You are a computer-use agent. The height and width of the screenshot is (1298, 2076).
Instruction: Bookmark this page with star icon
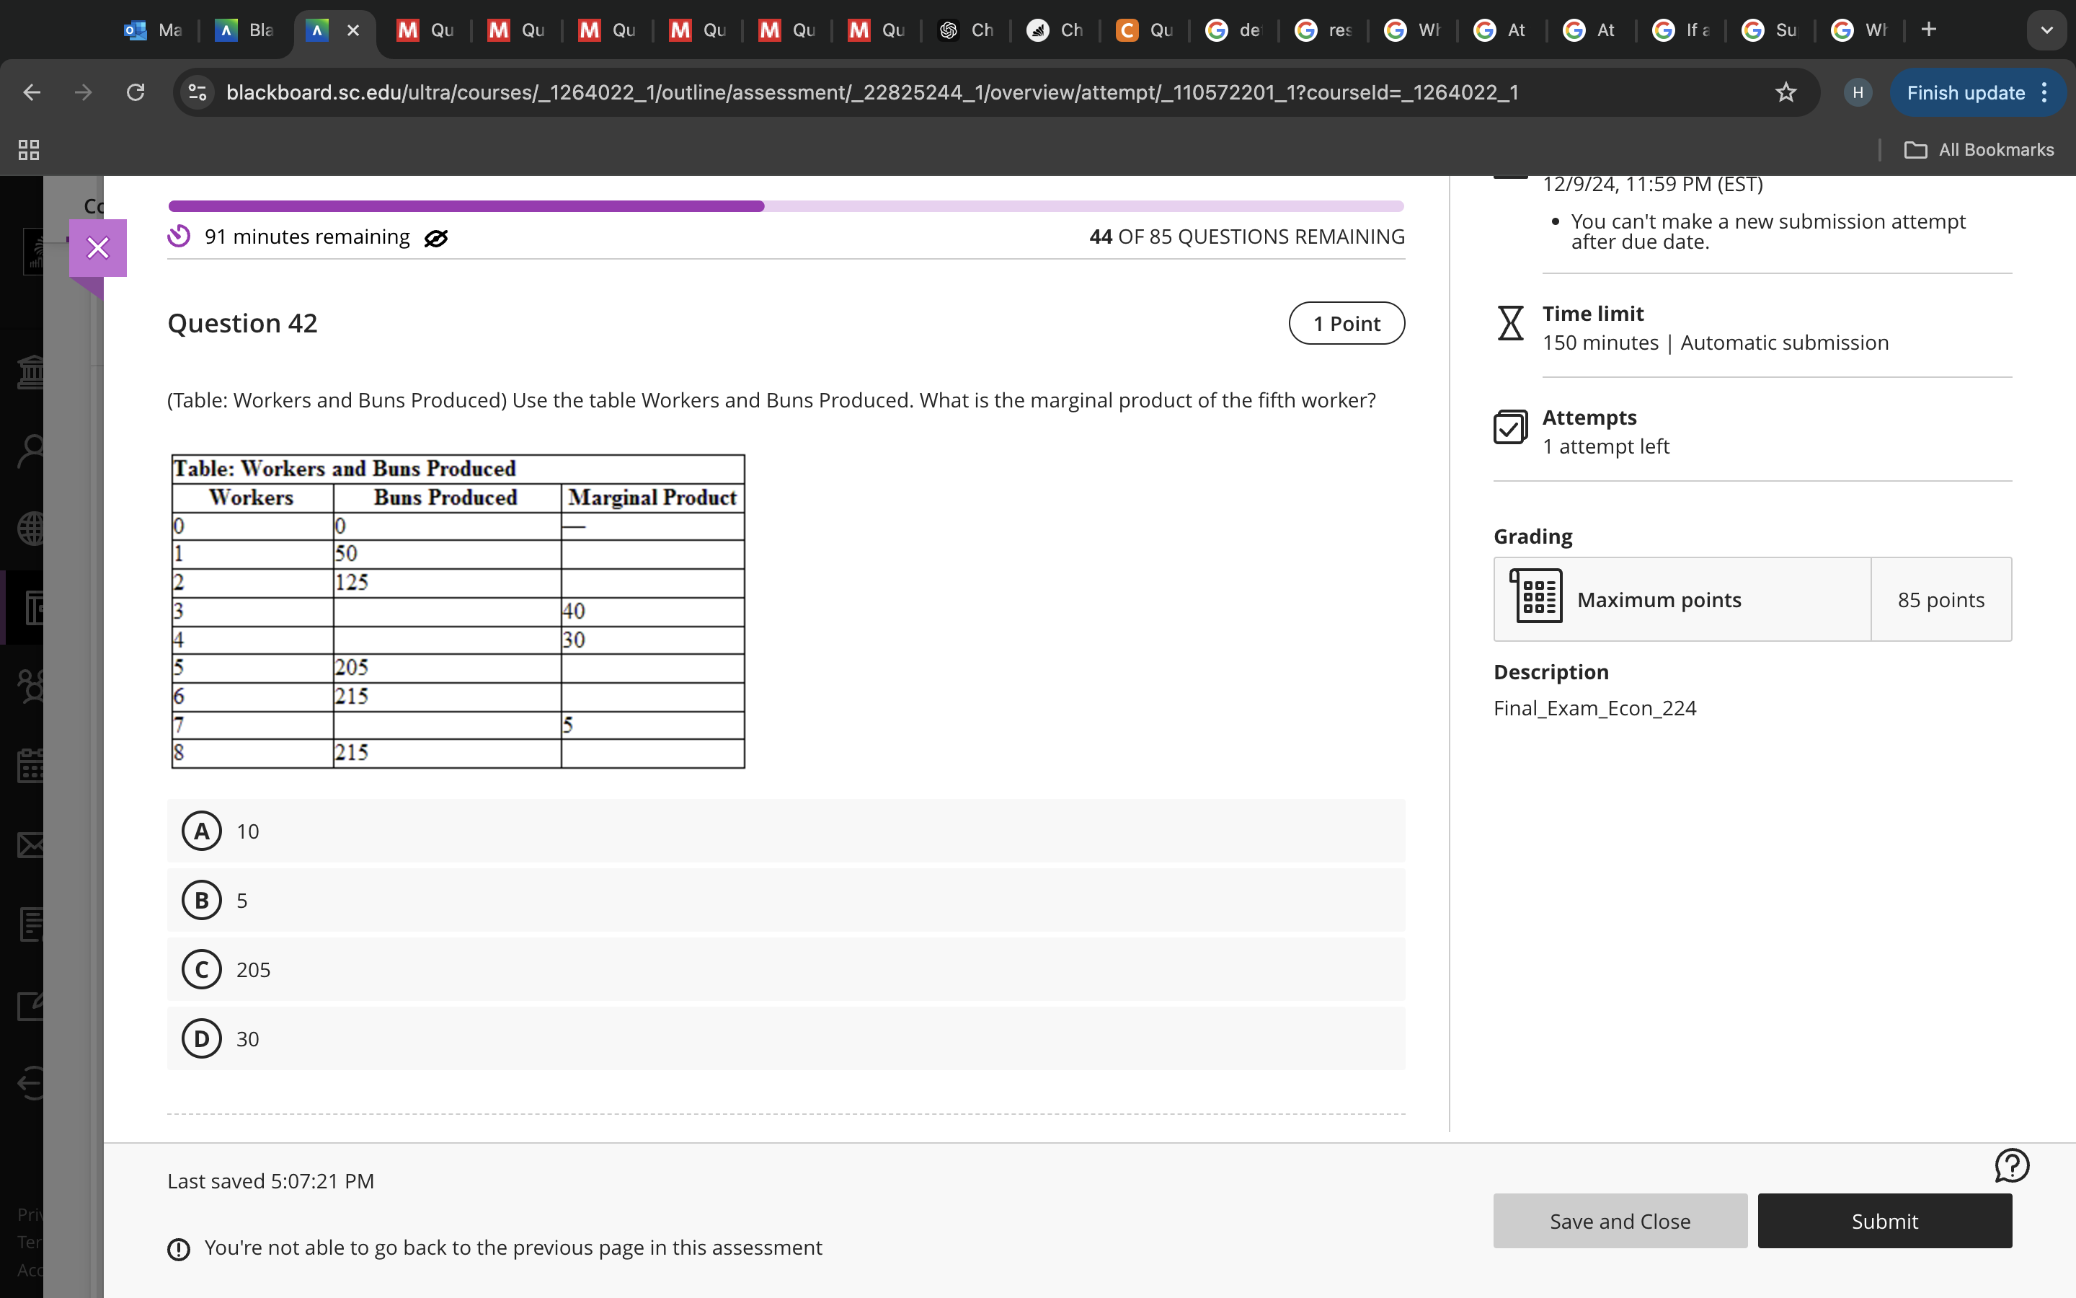pyautogui.click(x=1786, y=93)
